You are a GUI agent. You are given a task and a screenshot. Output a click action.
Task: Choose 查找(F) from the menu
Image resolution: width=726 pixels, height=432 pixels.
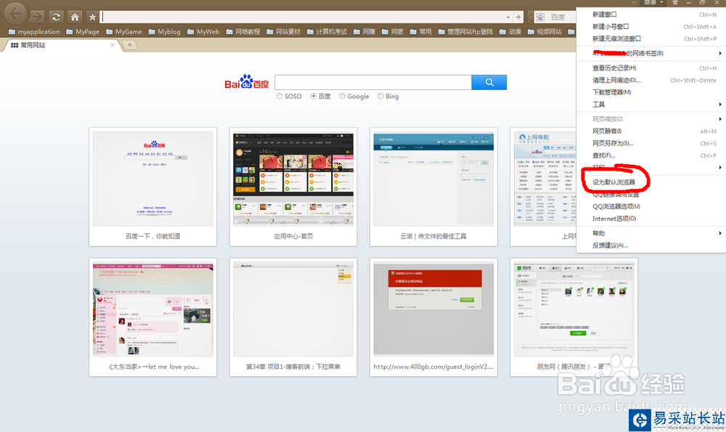(x=651, y=155)
